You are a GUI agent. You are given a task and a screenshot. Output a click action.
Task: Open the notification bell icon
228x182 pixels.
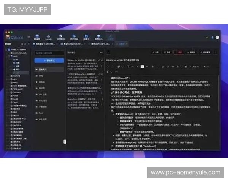click(x=212, y=38)
